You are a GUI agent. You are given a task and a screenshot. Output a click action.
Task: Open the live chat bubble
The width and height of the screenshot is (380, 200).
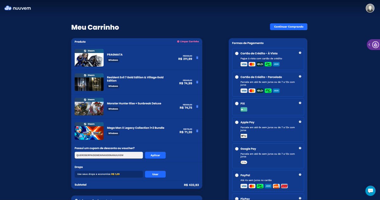(x=370, y=191)
